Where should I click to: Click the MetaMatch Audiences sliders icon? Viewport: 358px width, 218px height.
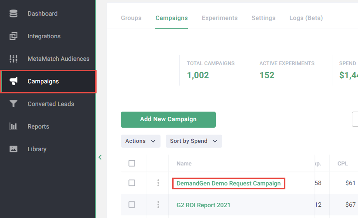pyautogui.click(x=13, y=59)
